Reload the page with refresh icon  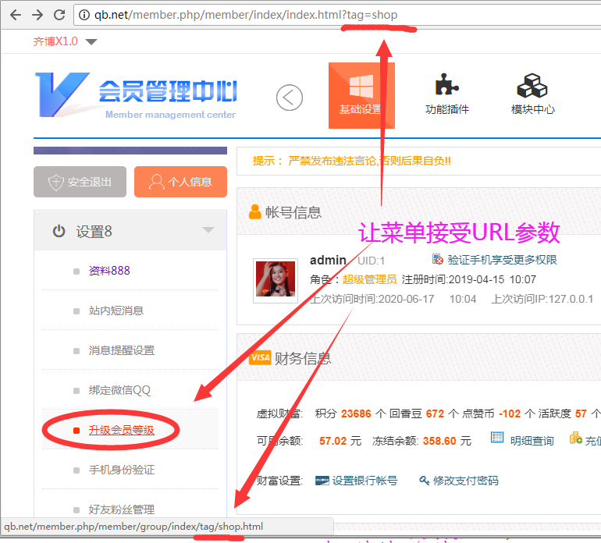point(59,15)
